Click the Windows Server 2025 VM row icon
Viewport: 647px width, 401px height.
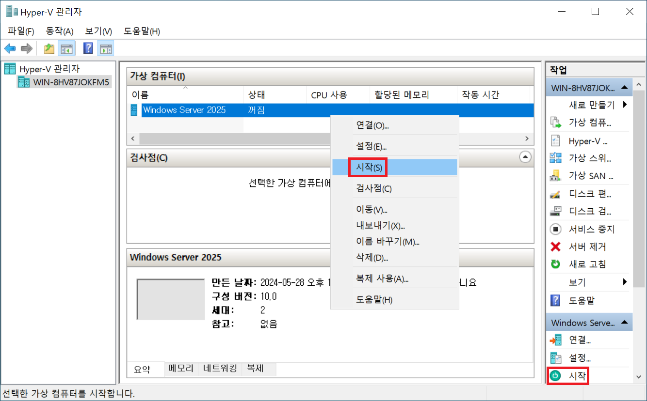(134, 110)
